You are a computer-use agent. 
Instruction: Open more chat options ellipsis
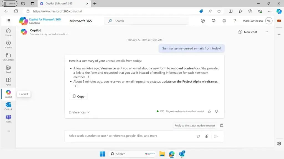[266, 32]
